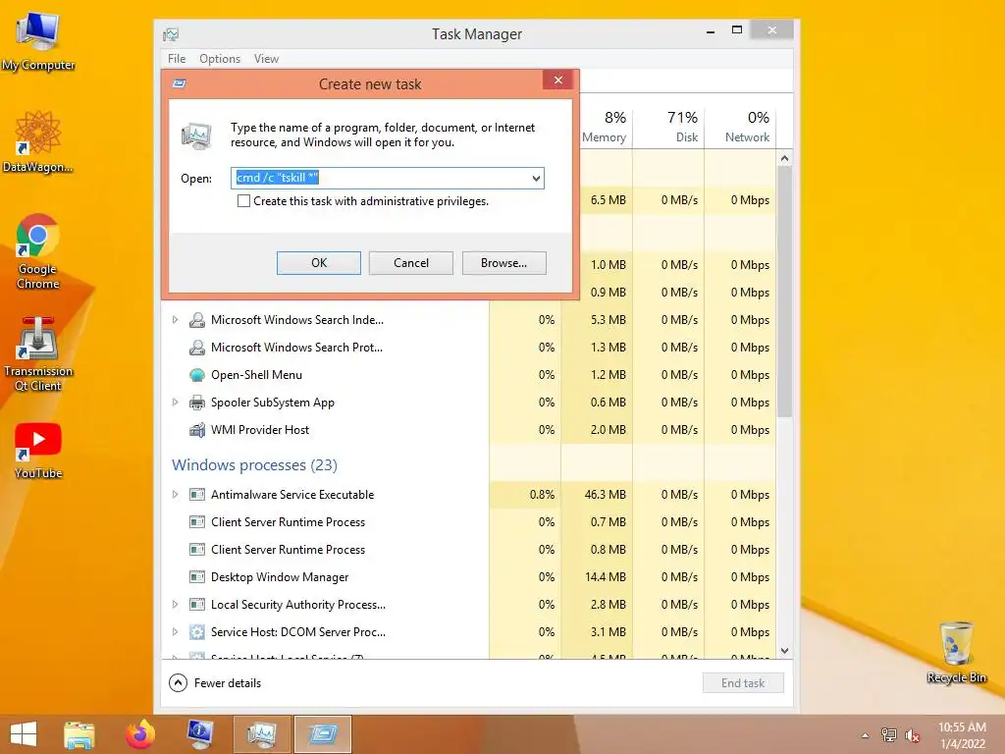Open My Computer desktop icon
1005x754 pixels.
tap(38, 41)
